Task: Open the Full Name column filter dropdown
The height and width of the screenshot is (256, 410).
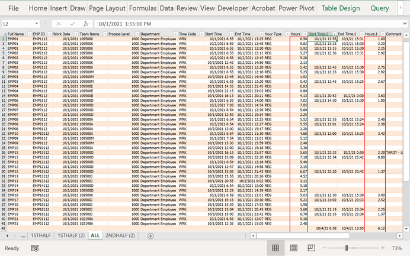Action: tap(30, 34)
